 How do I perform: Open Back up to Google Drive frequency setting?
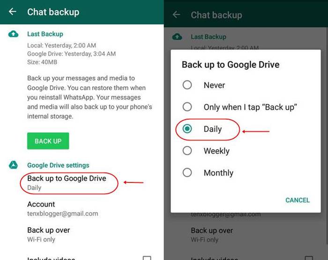[x=67, y=183]
